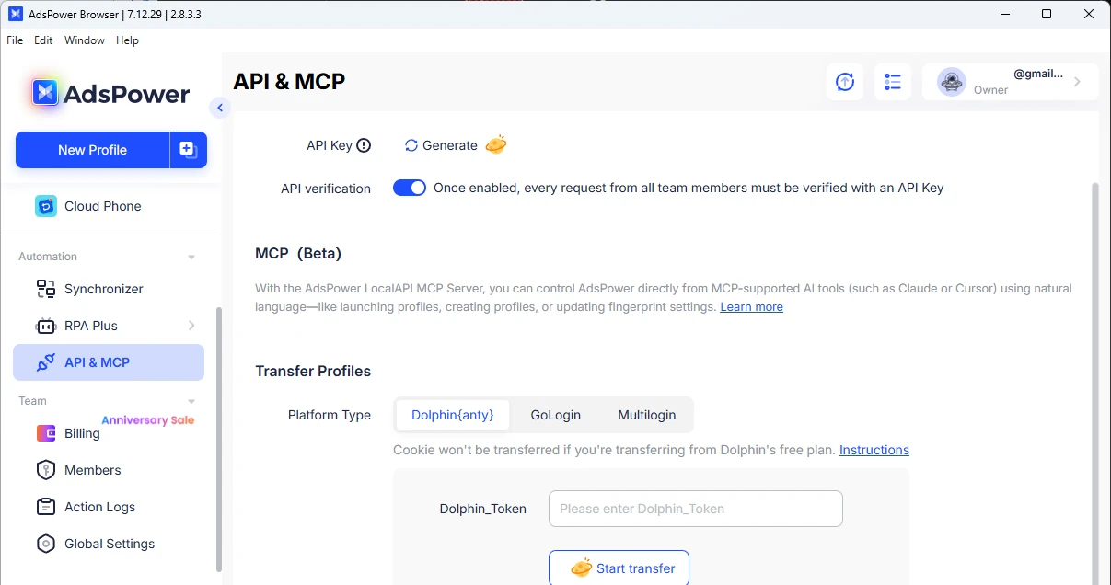This screenshot has height=585, width=1111.
Task: Collapse the Team section
Action: coord(191,401)
